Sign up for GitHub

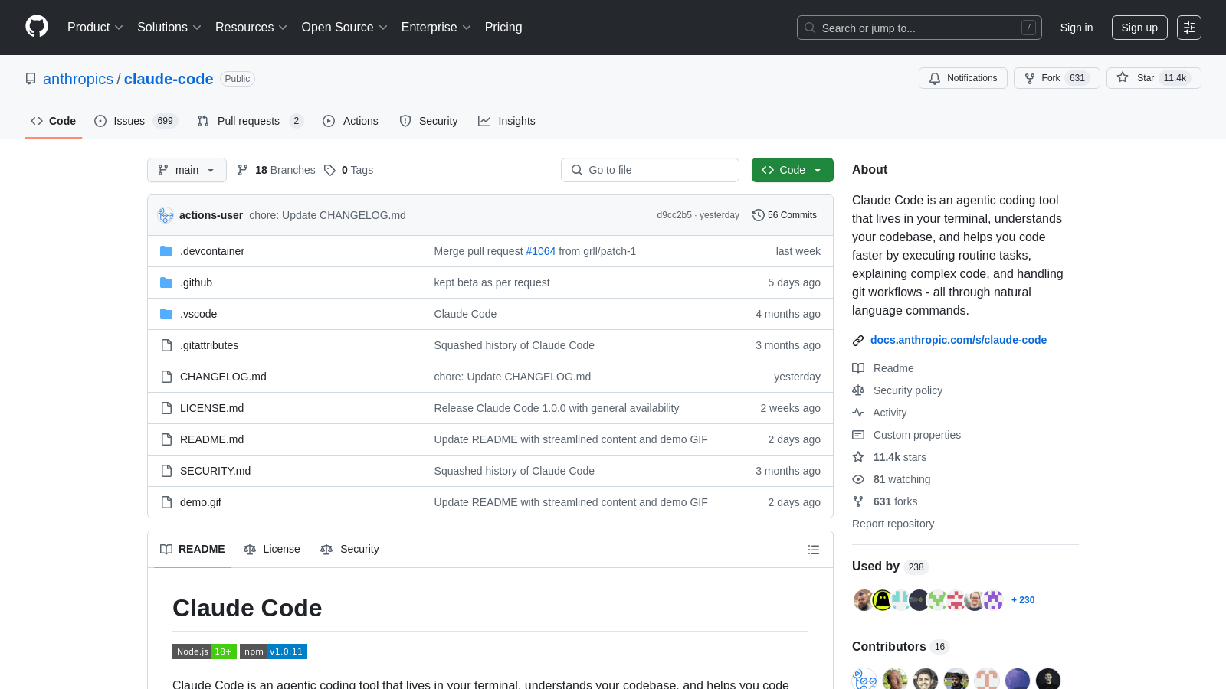(x=1139, y=27)
